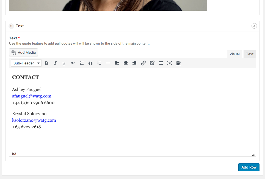Image resolution: width=265 pixels, height=179 pixels.
Task: Open the Sub-Header format dropdown
Action: [x=26, y=63]
